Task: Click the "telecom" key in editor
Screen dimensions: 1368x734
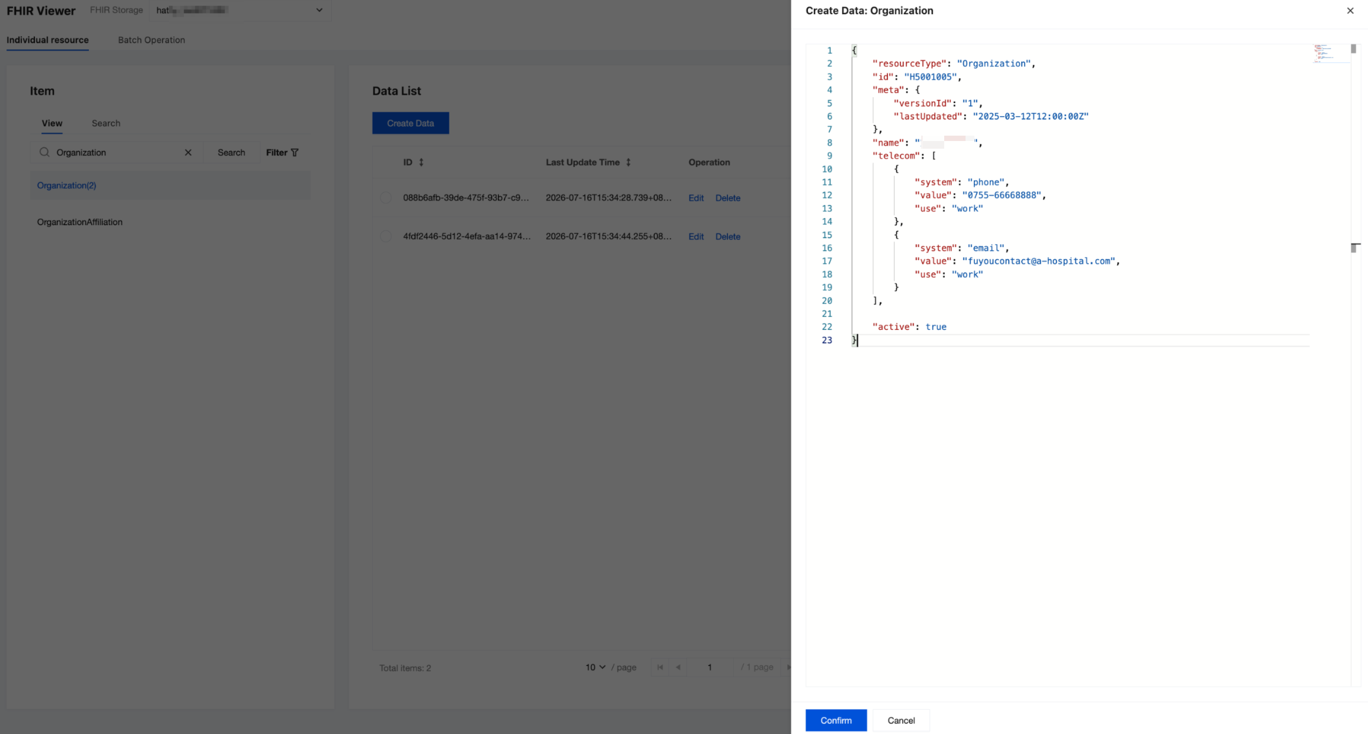Action: 896,156
